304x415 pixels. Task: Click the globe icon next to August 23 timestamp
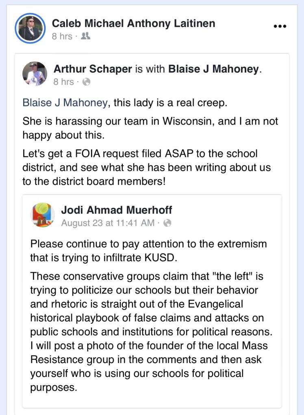(167, 223)
